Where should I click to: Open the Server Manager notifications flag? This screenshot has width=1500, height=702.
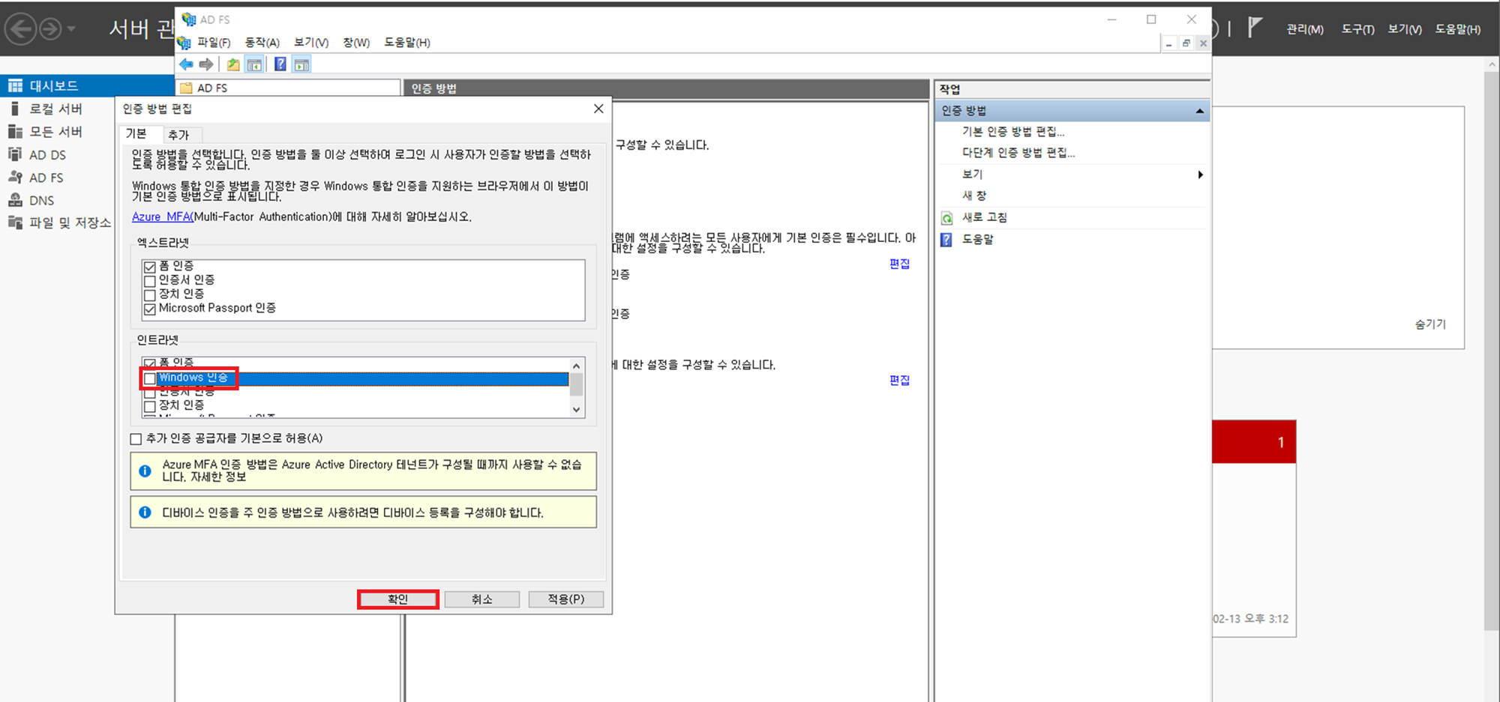pos(1255,28)
